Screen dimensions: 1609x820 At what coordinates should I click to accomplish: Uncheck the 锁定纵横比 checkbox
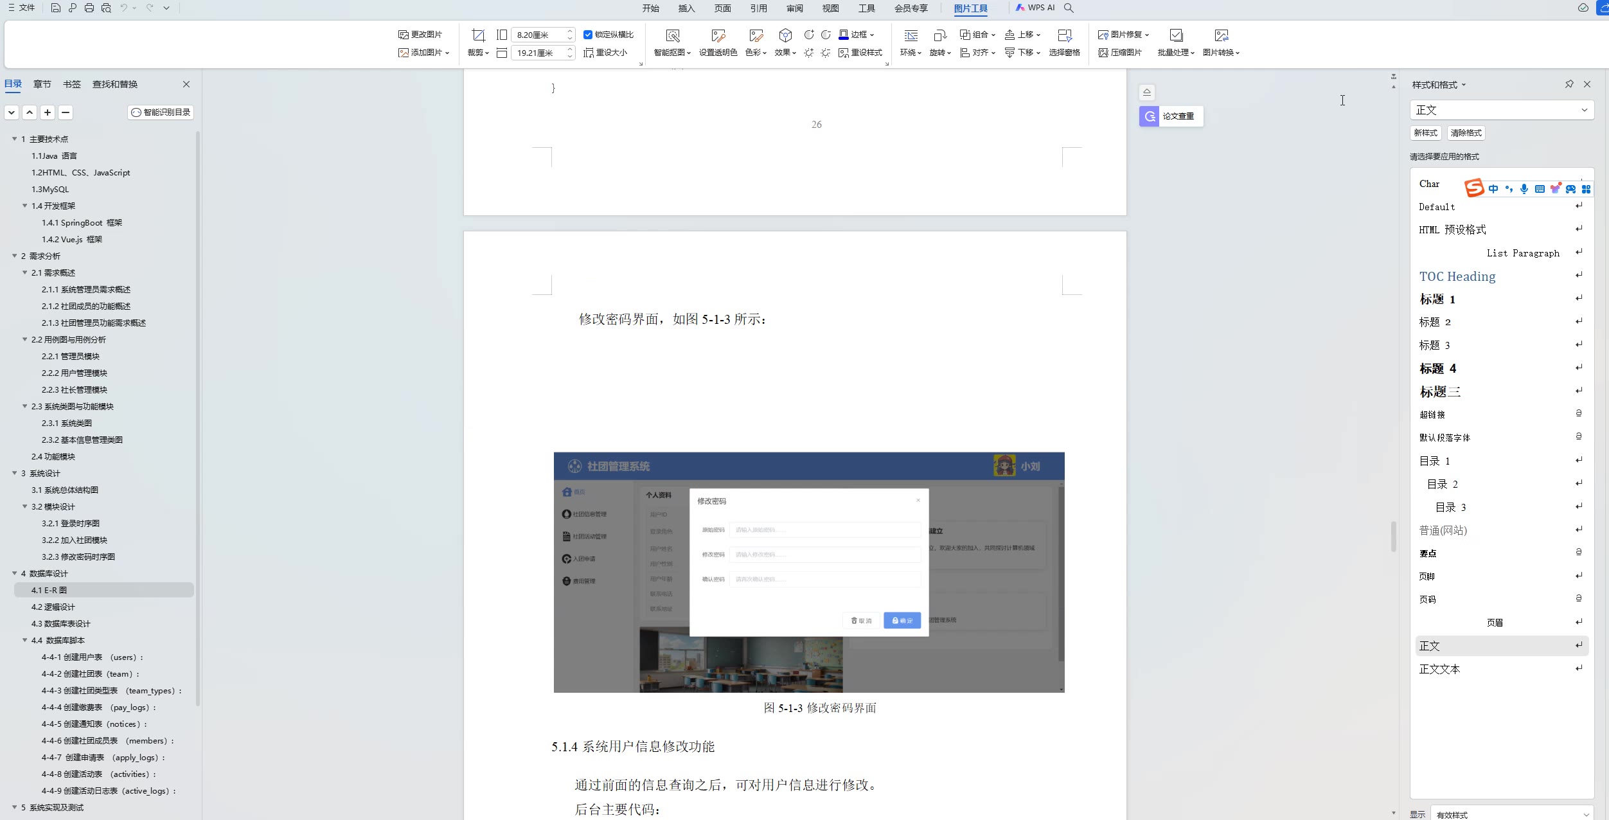click(587, 35)
